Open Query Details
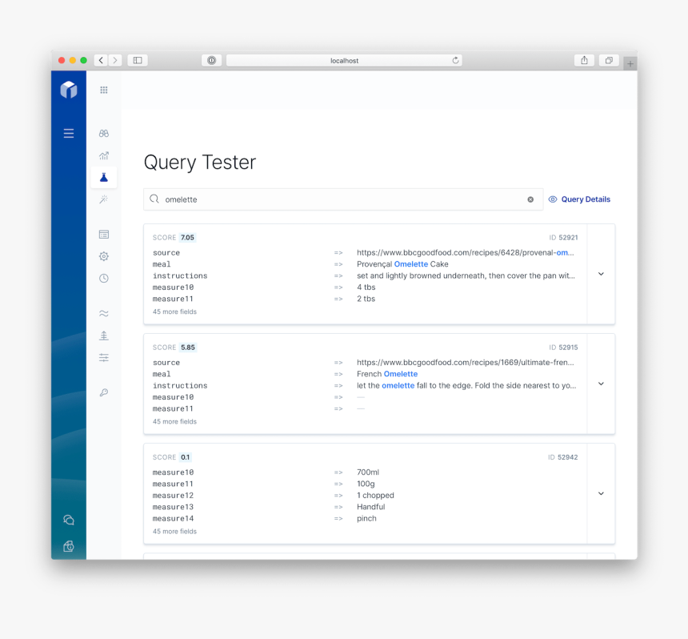The width and height of the screenshot is (688, 639). point(579,199)
